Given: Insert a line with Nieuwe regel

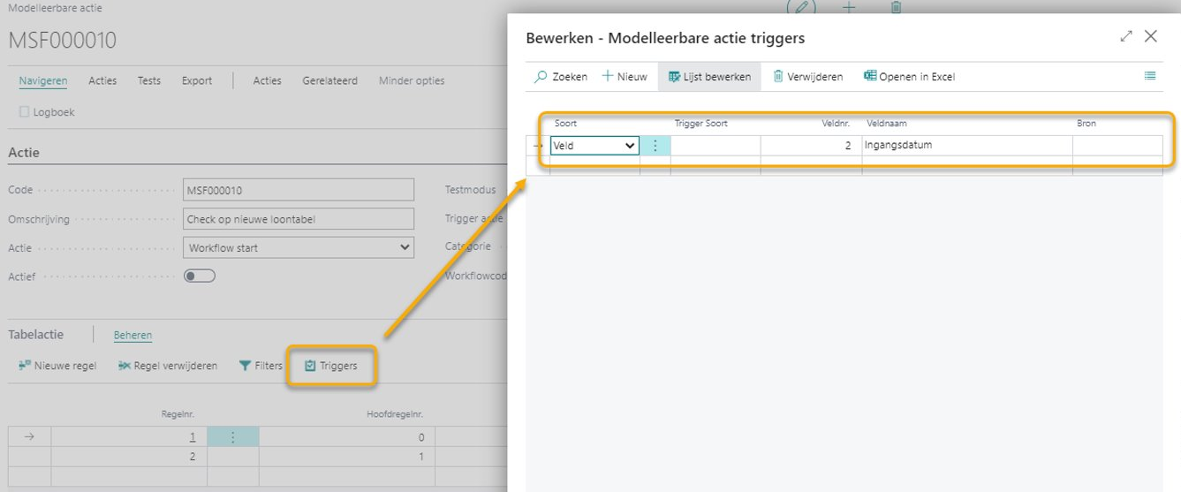Looking at the screenshot, I should point(57,366).
